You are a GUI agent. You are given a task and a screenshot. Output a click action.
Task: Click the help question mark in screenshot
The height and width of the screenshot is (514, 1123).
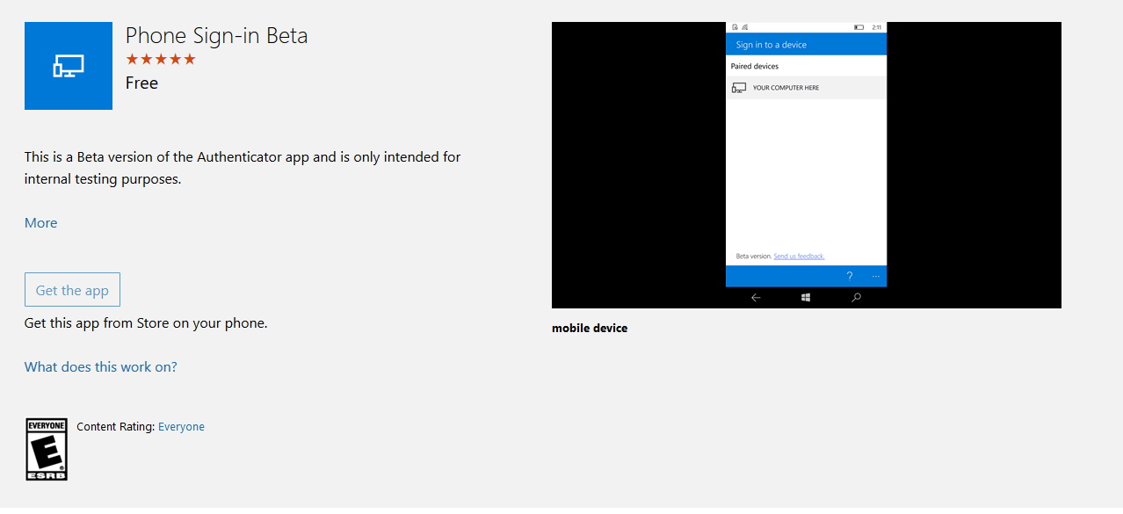[850, 276]
